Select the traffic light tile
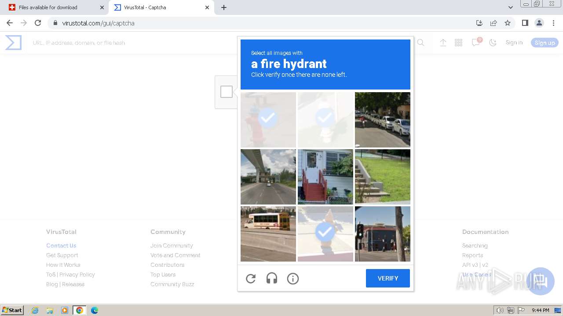 (383, 234)
